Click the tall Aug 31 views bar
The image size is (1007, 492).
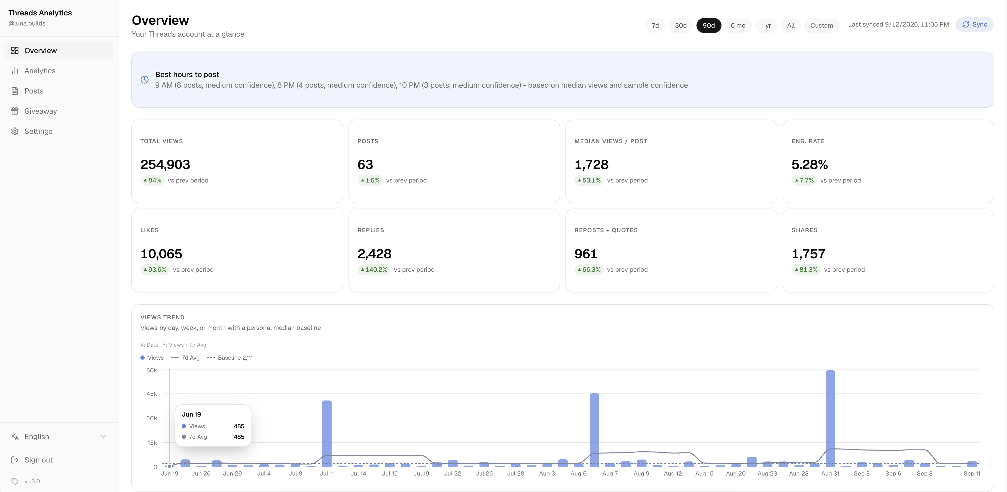coord(830,418)
